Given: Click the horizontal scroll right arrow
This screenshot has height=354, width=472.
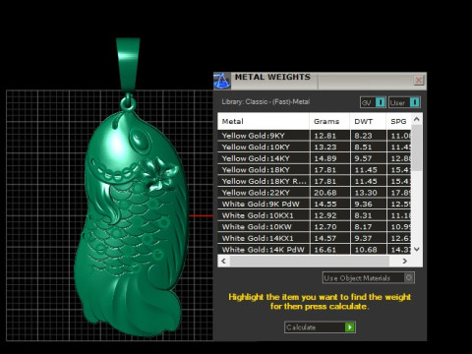Looking at the screenshot, I should [x=405, y=261].
